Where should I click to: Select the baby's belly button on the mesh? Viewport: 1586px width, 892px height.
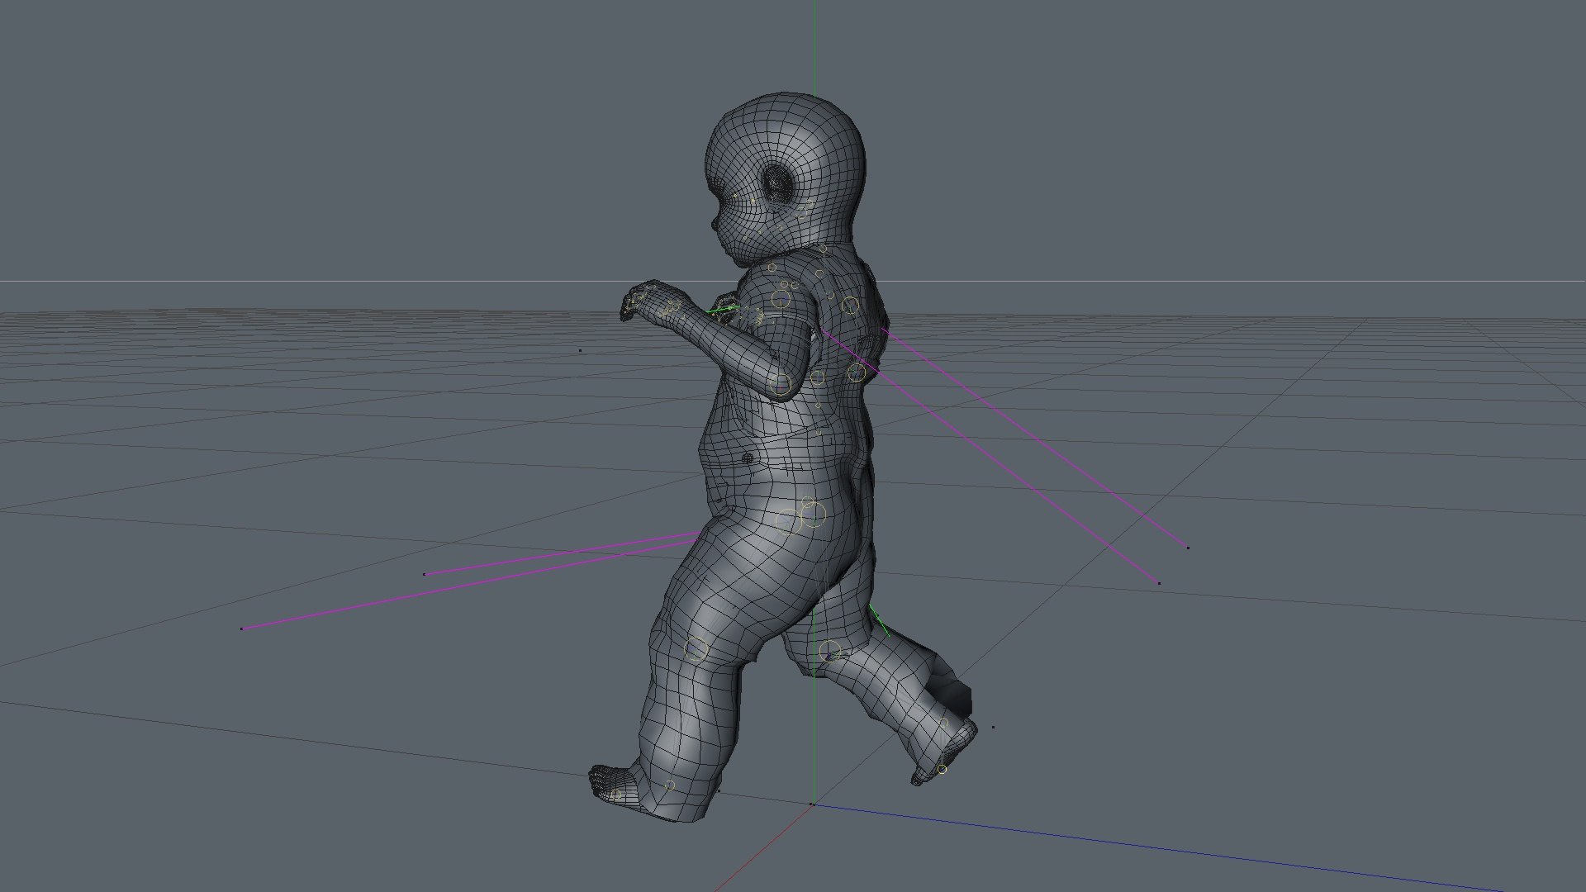tap(748, 458)
